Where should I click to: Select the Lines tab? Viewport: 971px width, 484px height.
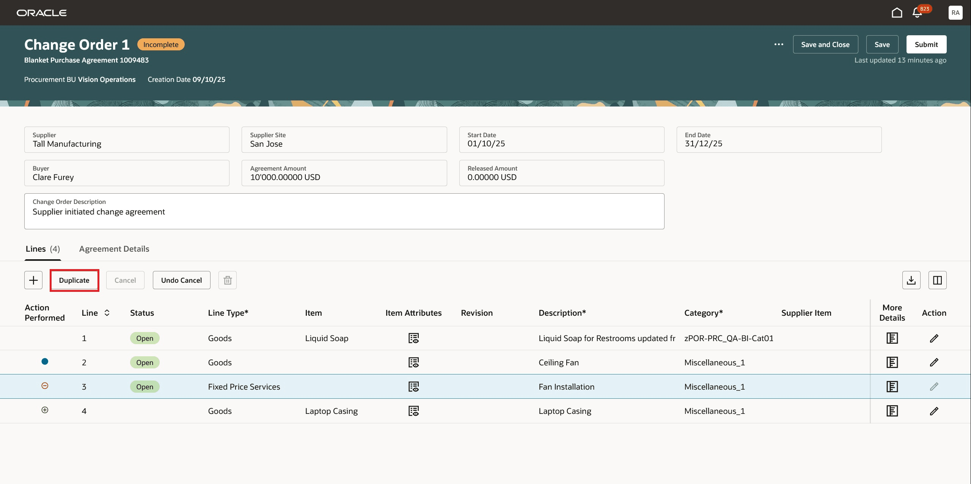click(35, 249)
